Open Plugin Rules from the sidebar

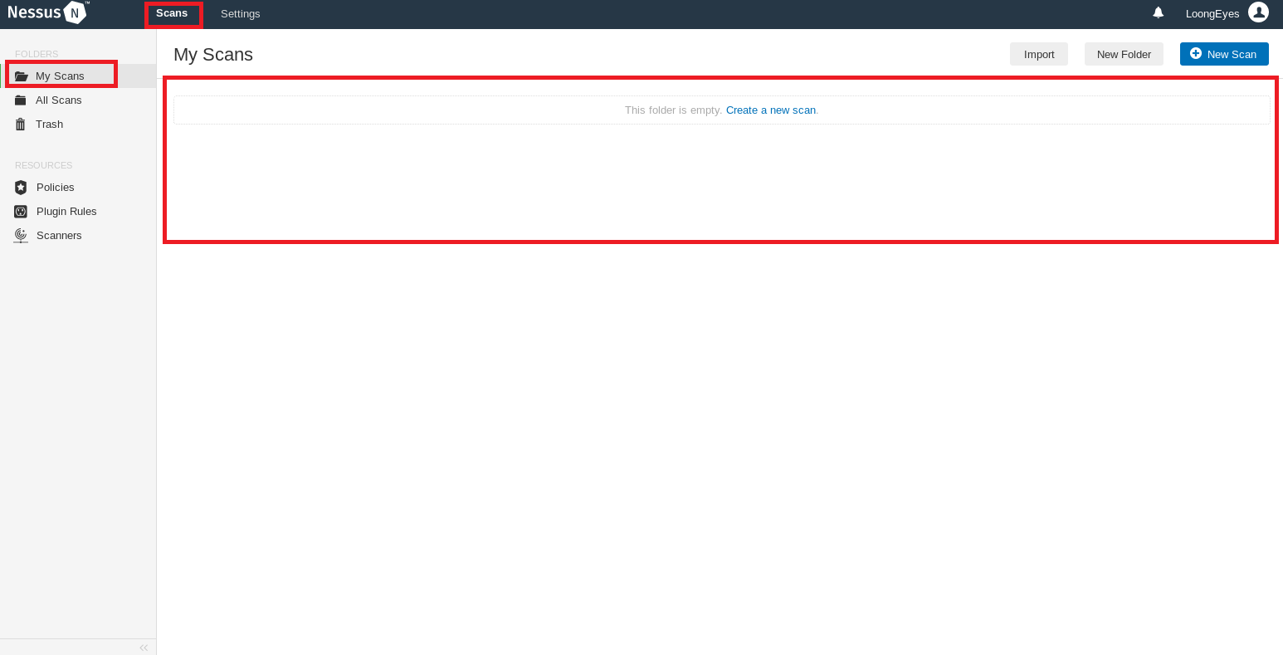66,212
